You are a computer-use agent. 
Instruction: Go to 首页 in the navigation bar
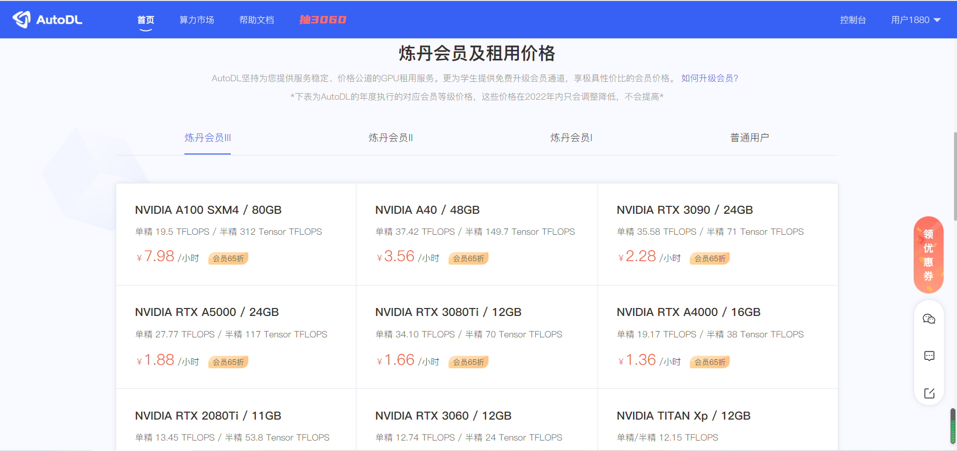[x=146, y=20]
